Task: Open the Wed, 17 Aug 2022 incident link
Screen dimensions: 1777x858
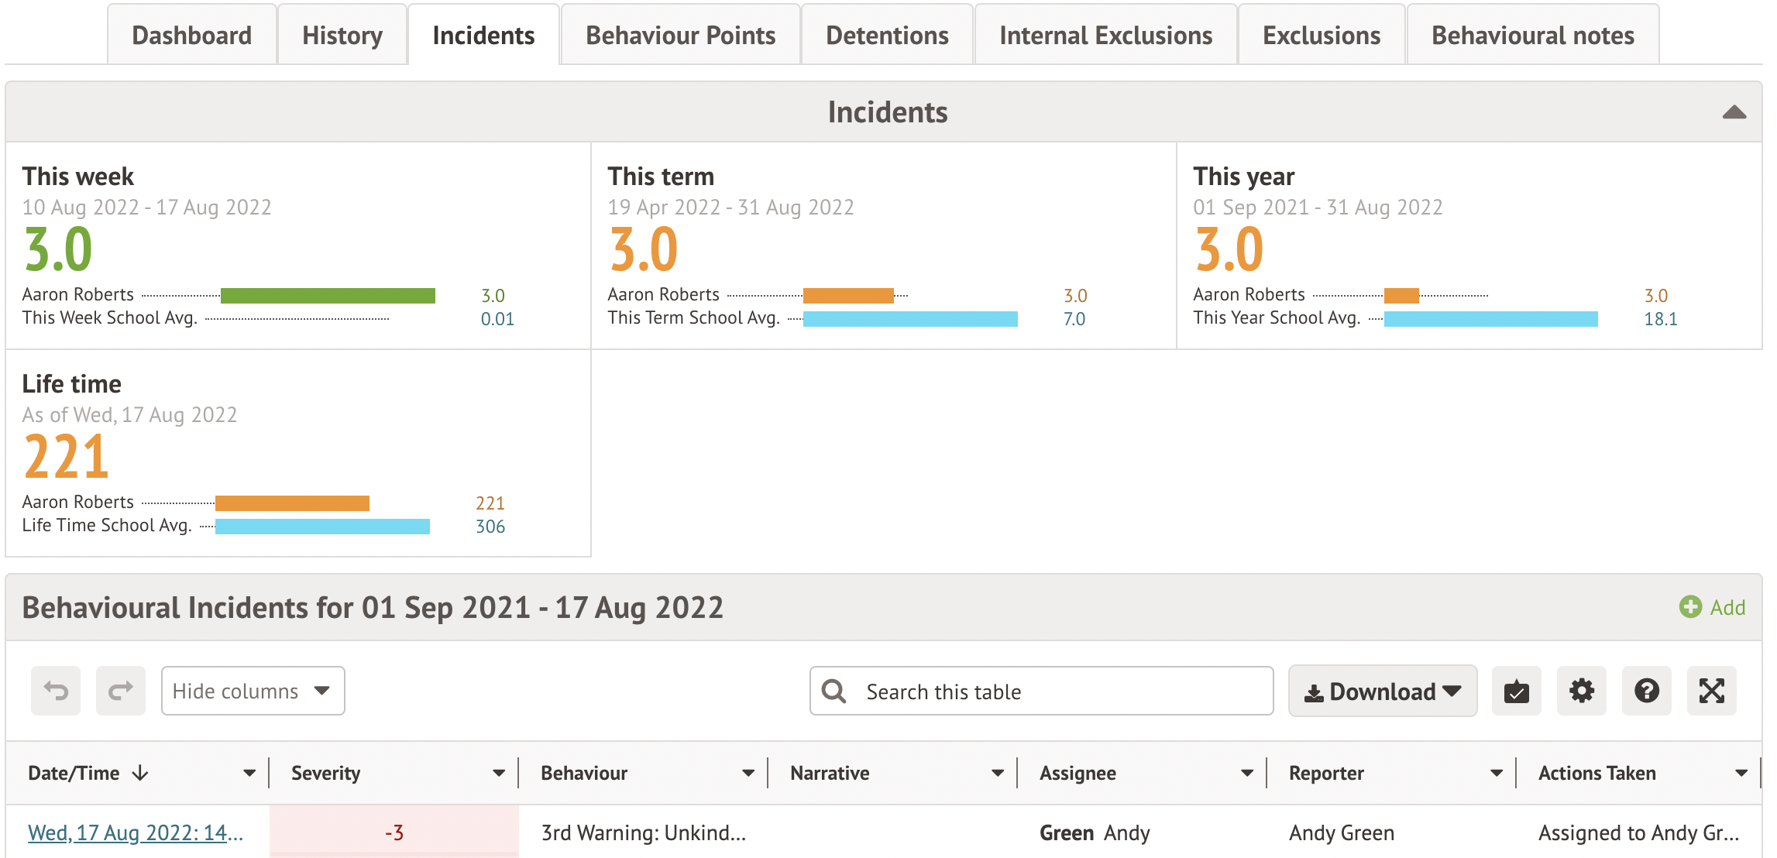Action: pos(136,832)
